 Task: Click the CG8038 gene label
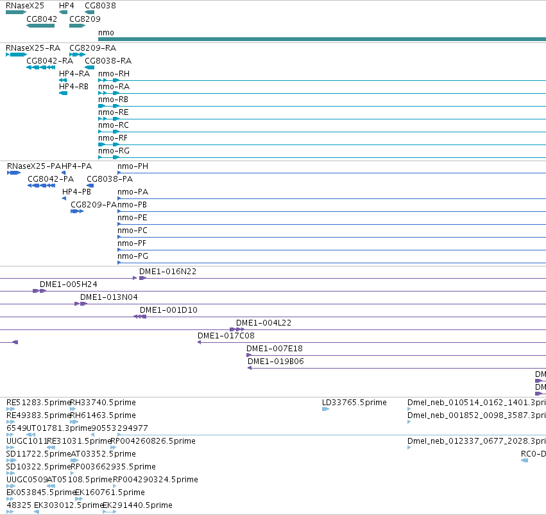click(100, 6)
